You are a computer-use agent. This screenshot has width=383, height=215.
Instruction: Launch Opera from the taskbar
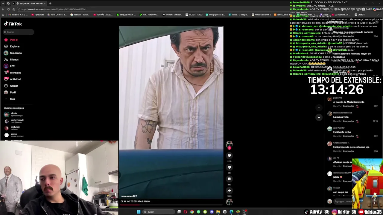[186, 212]
